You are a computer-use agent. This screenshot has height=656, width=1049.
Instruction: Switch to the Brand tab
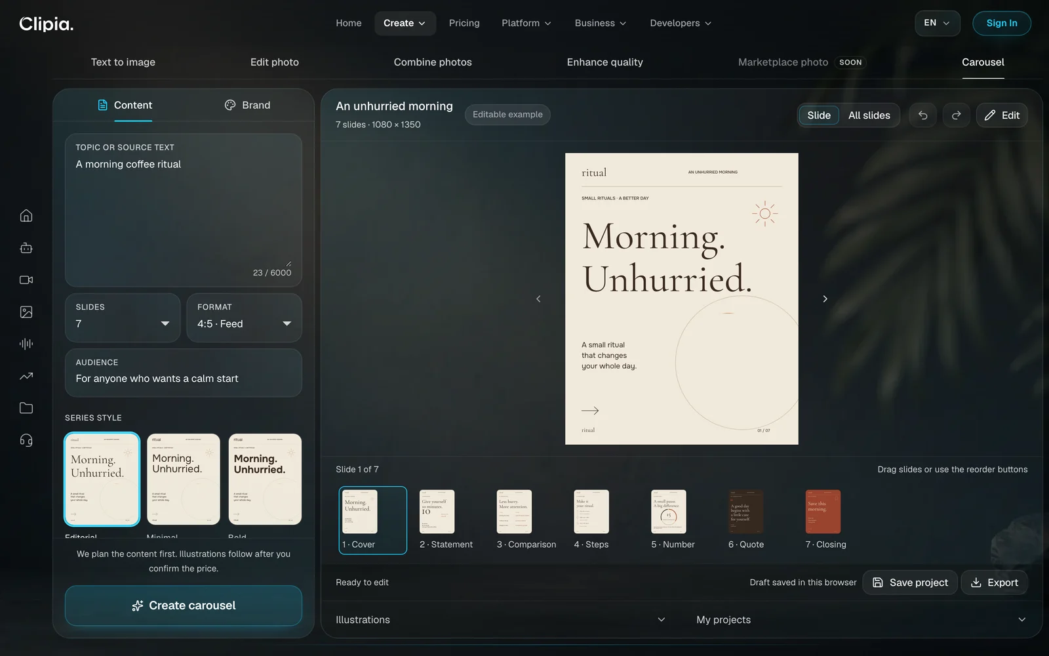247,105
